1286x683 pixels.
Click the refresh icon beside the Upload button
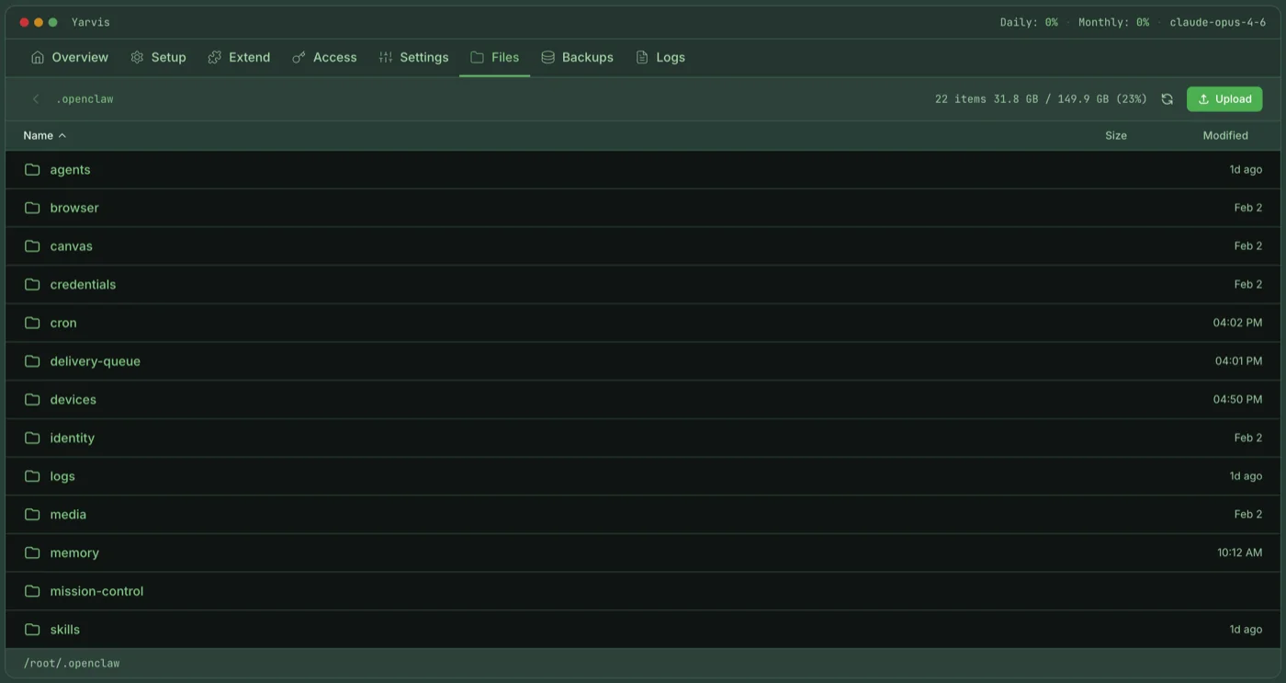pos(1167,98)
